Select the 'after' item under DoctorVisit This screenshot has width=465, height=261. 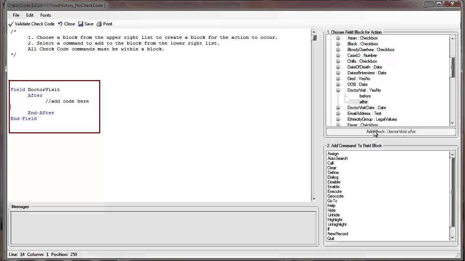[364, 102]
